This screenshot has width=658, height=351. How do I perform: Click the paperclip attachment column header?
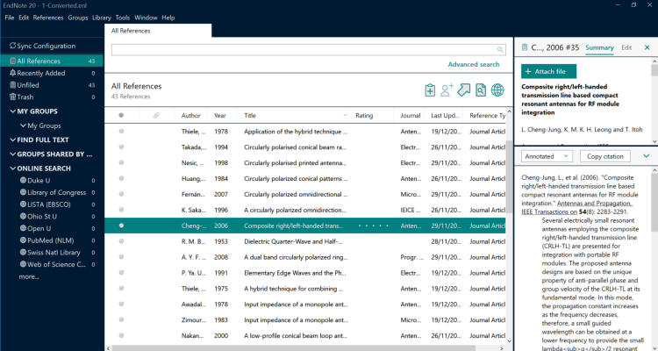(x=156, y=115)
